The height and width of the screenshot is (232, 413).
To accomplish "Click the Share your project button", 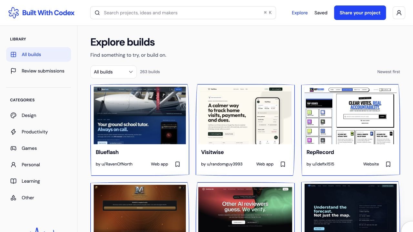I will point(360,13).
